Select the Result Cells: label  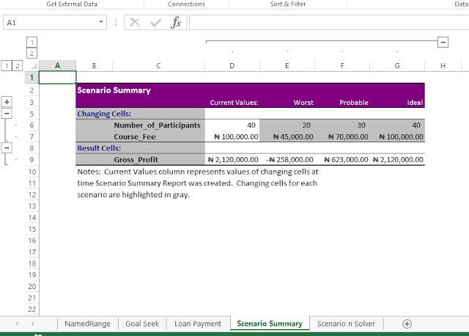tap(99, 148)
